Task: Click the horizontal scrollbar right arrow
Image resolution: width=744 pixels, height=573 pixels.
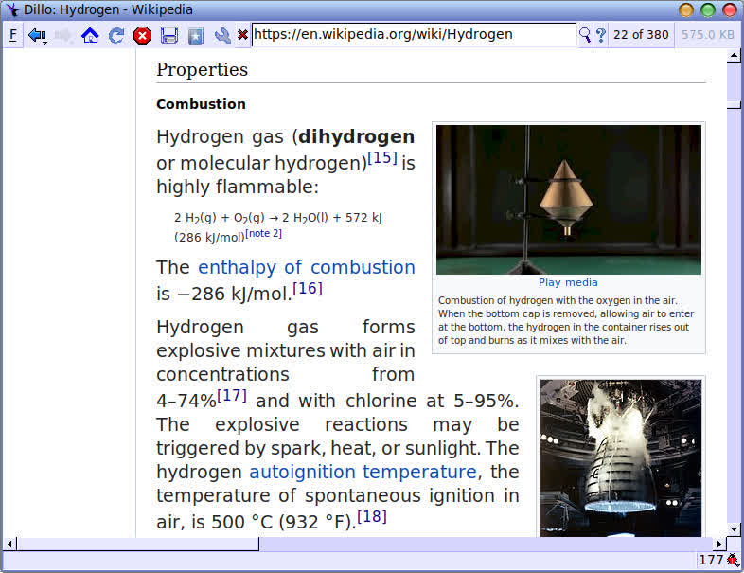Action: coord(719,544)
